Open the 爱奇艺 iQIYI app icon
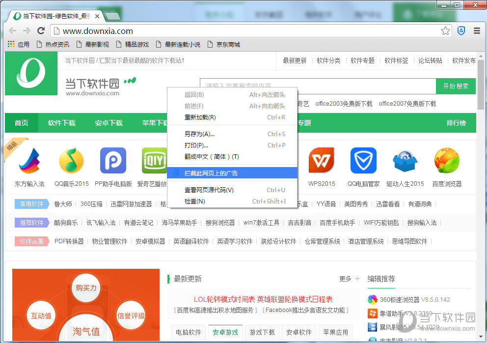 click(154, 161)
